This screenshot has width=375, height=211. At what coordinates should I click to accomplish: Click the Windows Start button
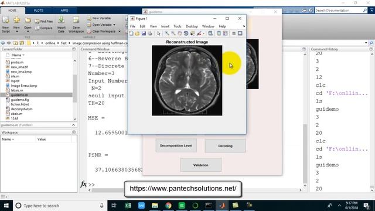coord(6,206)
